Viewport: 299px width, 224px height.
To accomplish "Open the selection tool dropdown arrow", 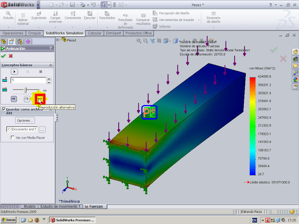I will click(x=109, y=5).
